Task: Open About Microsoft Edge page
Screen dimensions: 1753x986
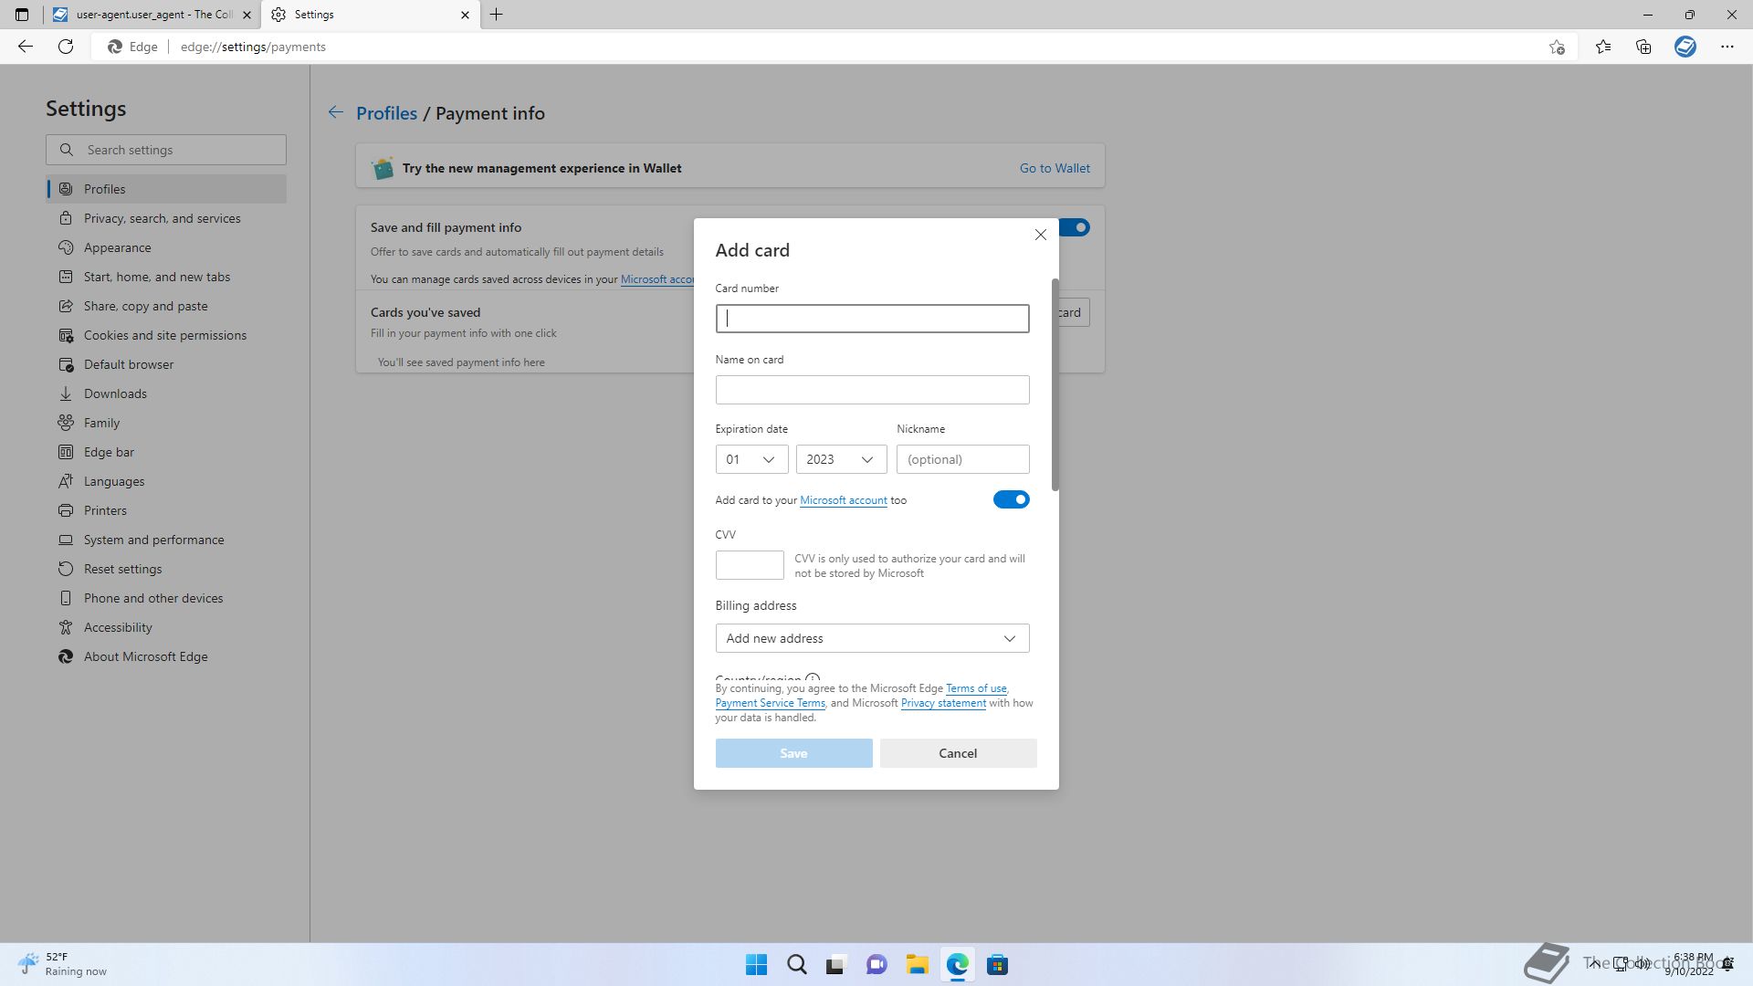Action: [x=166, y=656]
